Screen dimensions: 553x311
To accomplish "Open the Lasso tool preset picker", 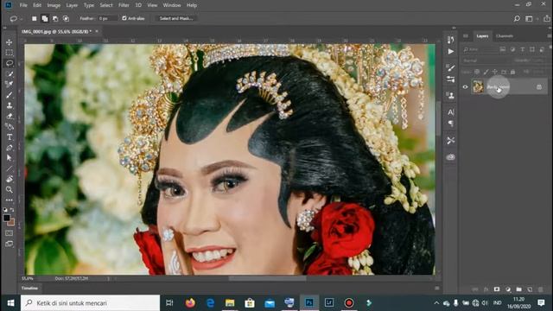I will (x=16, y=19).
